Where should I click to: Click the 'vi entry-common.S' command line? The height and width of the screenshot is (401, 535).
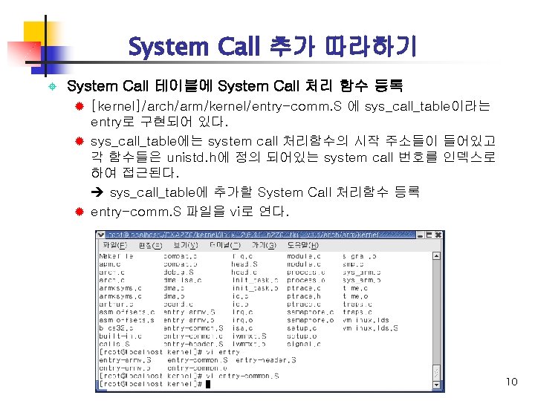click(189, 376)
